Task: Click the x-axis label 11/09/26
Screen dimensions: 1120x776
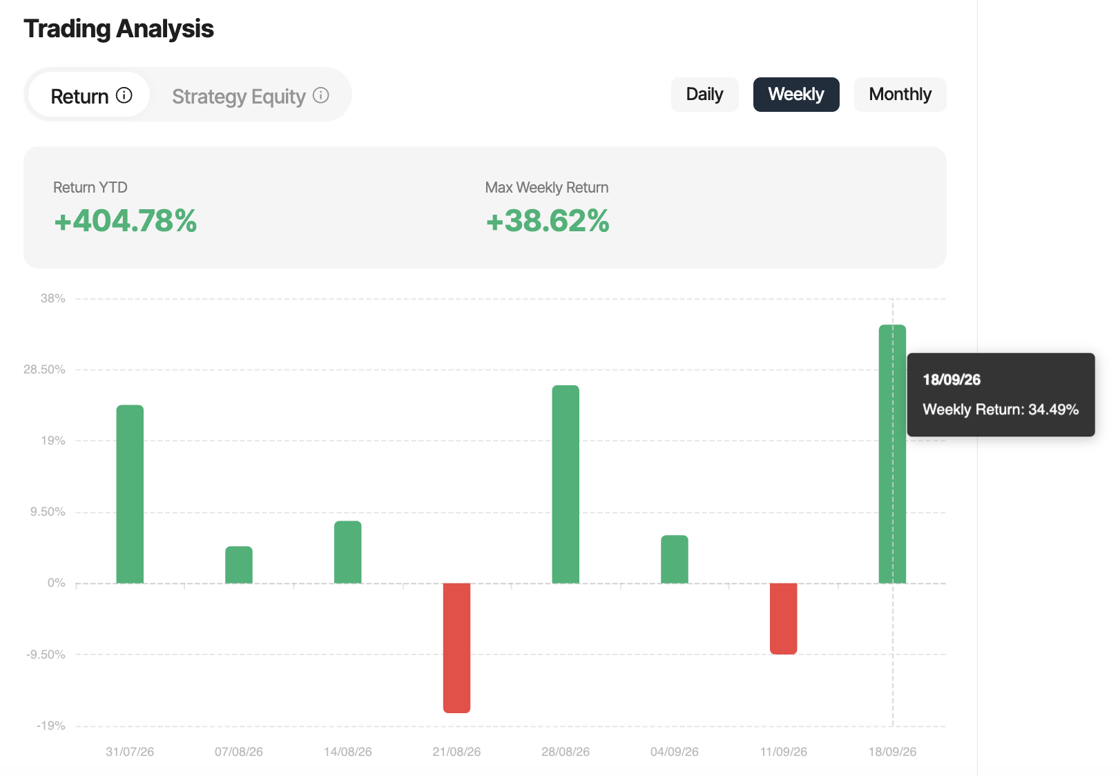Action: 784,752
